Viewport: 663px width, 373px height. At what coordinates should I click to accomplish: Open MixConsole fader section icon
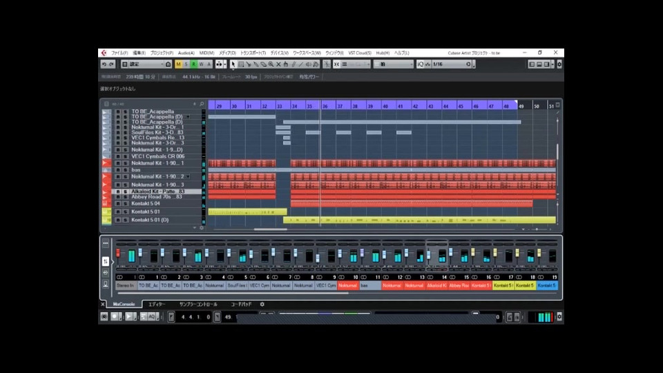105,261
